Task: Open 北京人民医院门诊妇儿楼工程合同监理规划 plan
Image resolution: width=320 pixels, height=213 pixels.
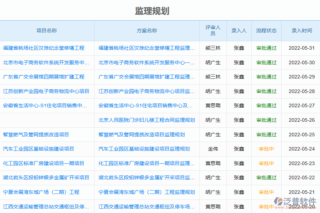Action: tap(146, 120)
